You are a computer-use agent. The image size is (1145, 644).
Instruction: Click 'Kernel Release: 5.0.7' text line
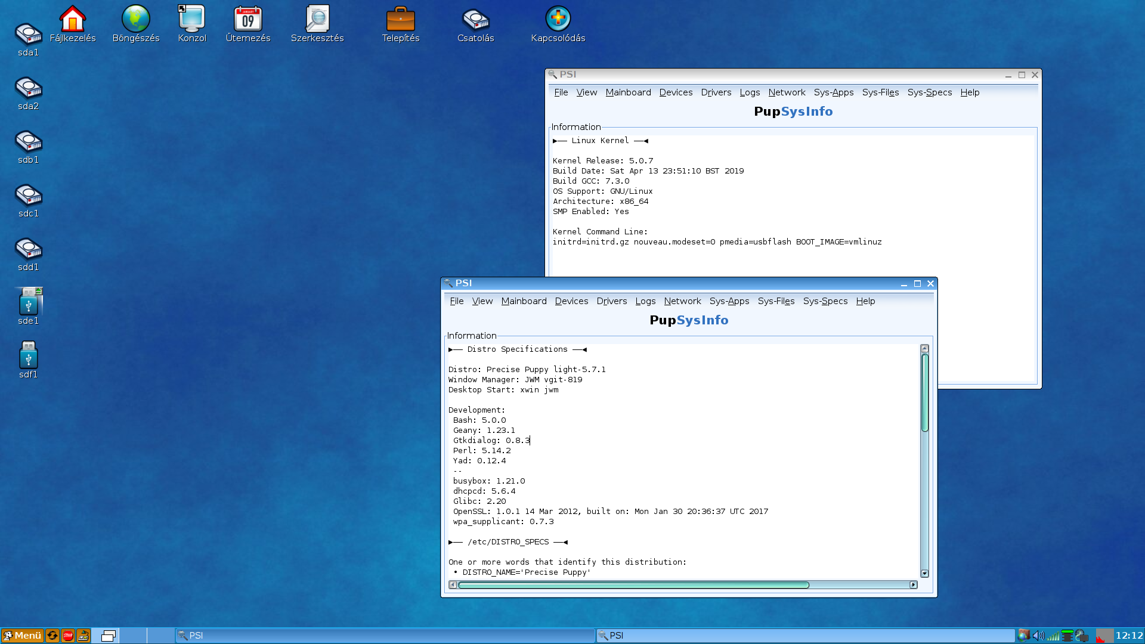[603, 161]
